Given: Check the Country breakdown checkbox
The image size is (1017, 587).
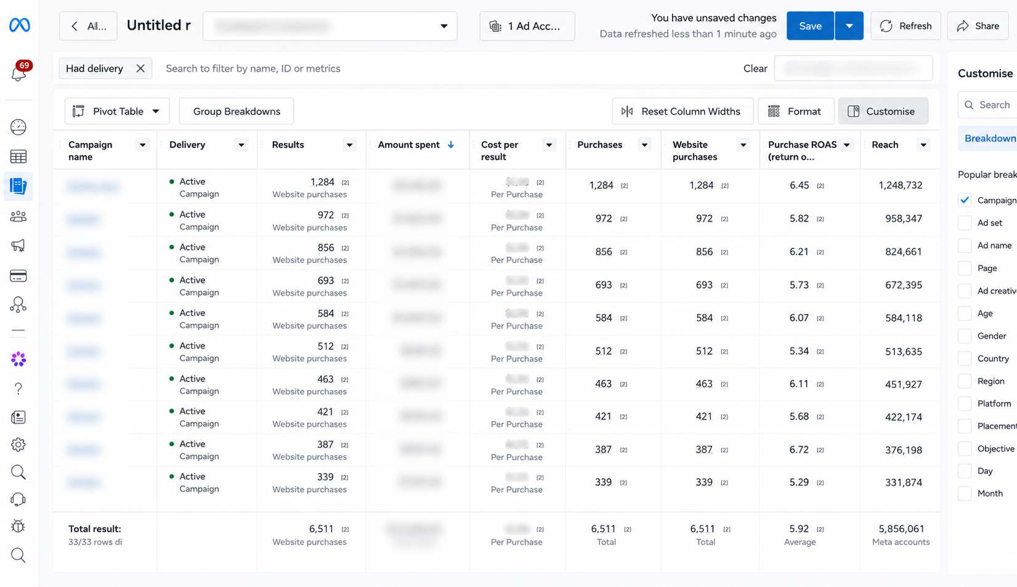Looking at the screenshot, I should [965, 358].
